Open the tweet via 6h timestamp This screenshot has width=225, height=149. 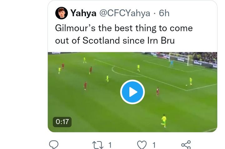[x=164, y=13]
